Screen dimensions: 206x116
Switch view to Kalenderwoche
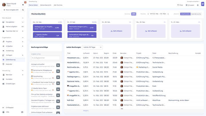[x=196, y=14]
